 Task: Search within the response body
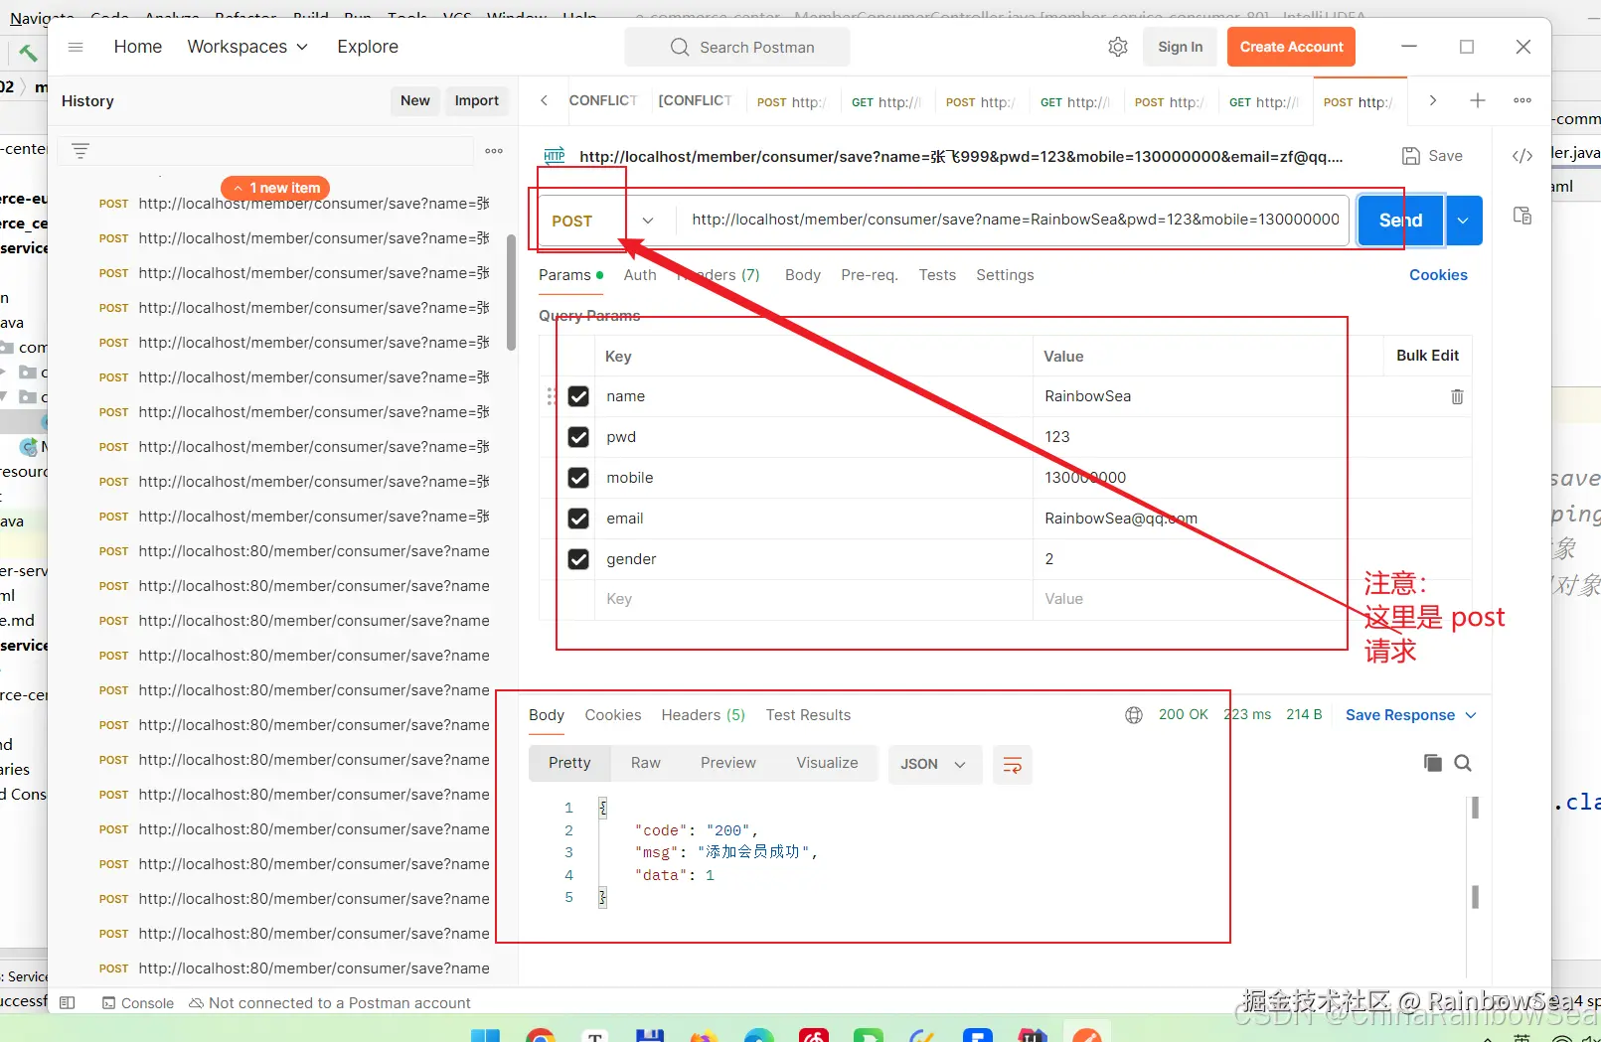pos(1463,763)
